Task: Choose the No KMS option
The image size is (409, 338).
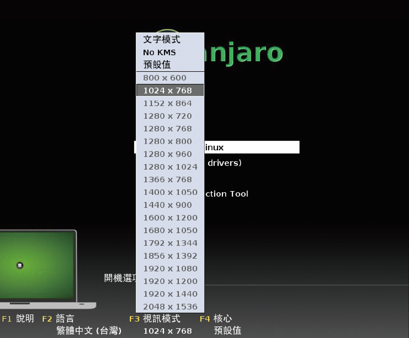Action: 170,52
